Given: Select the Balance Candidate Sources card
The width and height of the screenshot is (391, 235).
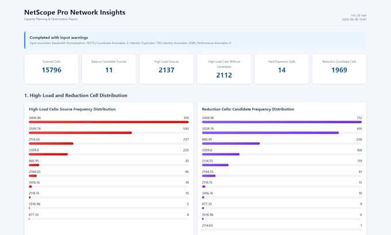Looking at the screenshot, I should [109, 69].
